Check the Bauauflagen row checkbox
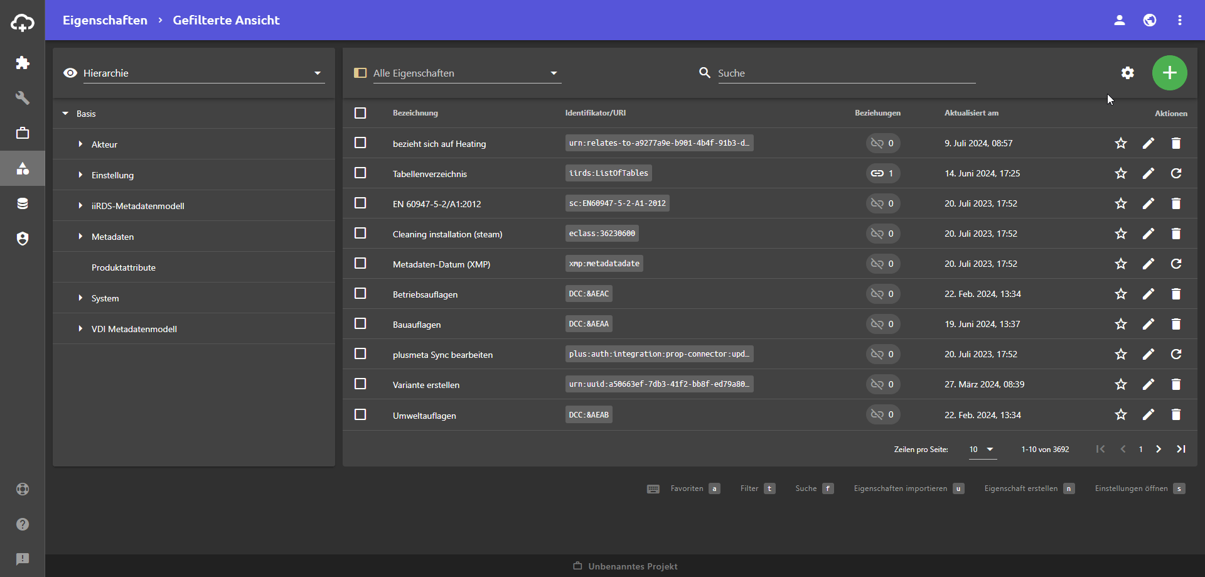1205x577 pixels. tap(360, 323)
